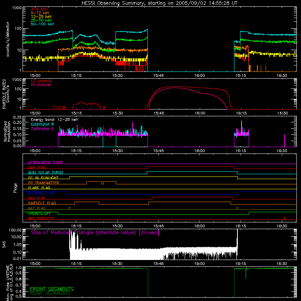Viewport: 301px width, 301px height.
Task: Click the 'GAP FLAG' label
Action: [37, 167]
